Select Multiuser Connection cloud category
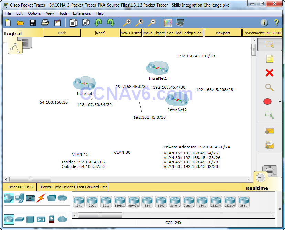The width and height of the screenshot is (285, 230). 62,198
